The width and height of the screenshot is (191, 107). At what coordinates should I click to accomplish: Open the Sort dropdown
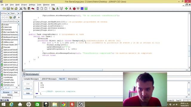tap(19, 13)
